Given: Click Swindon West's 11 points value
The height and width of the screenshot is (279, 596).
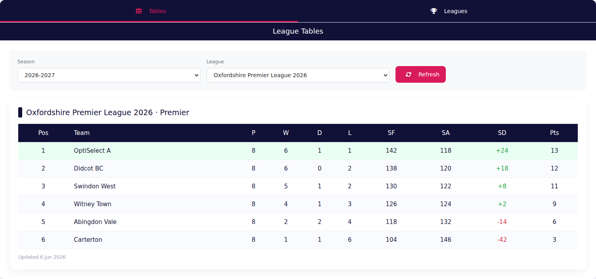Looking at the screenshot, I should click(x=554, y=186).
